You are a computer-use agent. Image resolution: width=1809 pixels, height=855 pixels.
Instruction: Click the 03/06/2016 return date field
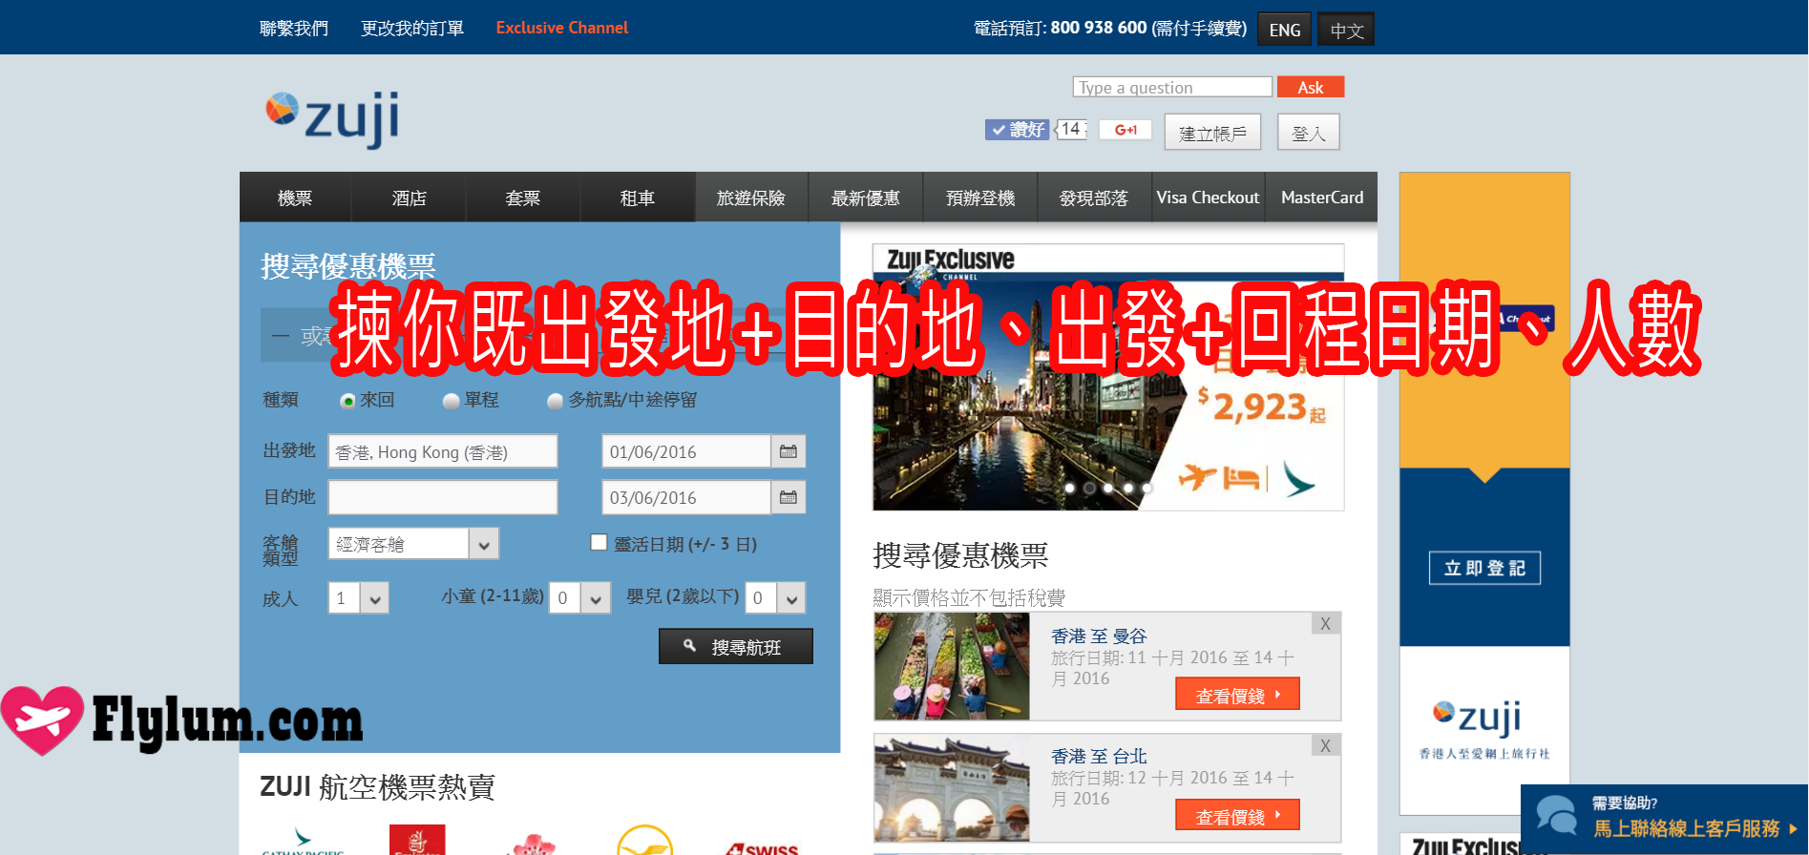(686, 497)
